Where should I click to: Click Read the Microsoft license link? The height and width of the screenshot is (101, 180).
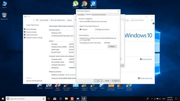point(71,75)
